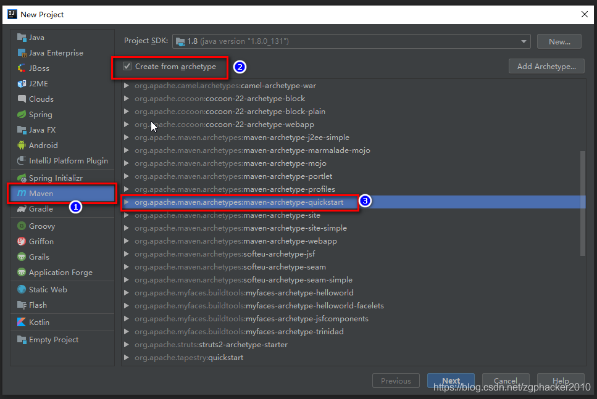Expand the maven-archetype-webapp node
This screenshot has width=597, height=399.
pos(127,241)
